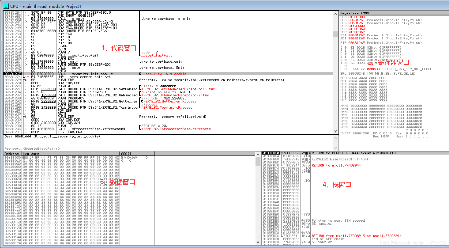Click the EFL value 00000246
The width and height of the screenshot is (449, 248).
point(356,74)
